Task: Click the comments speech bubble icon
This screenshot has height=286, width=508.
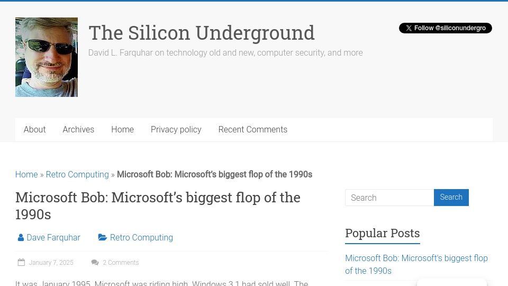Action: (95, 262)
